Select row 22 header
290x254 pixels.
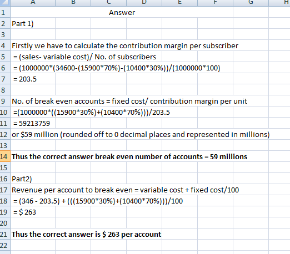point(5,245)
